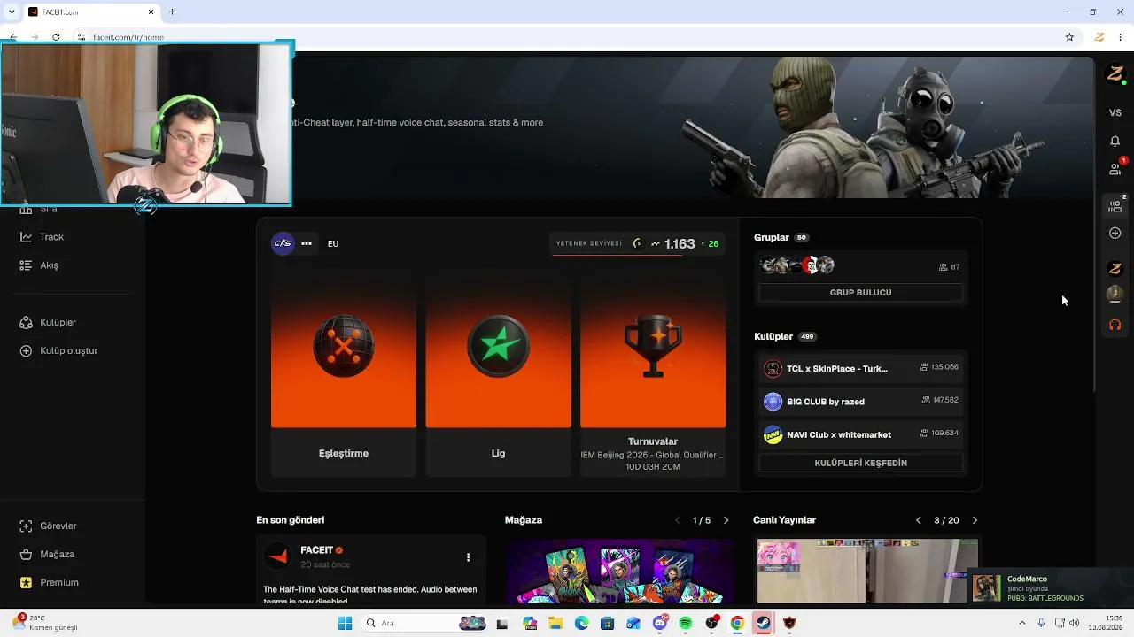Show next Canlı Yayınlar stream
Viewport: 1134px width, 637px height.
(975, 520)
